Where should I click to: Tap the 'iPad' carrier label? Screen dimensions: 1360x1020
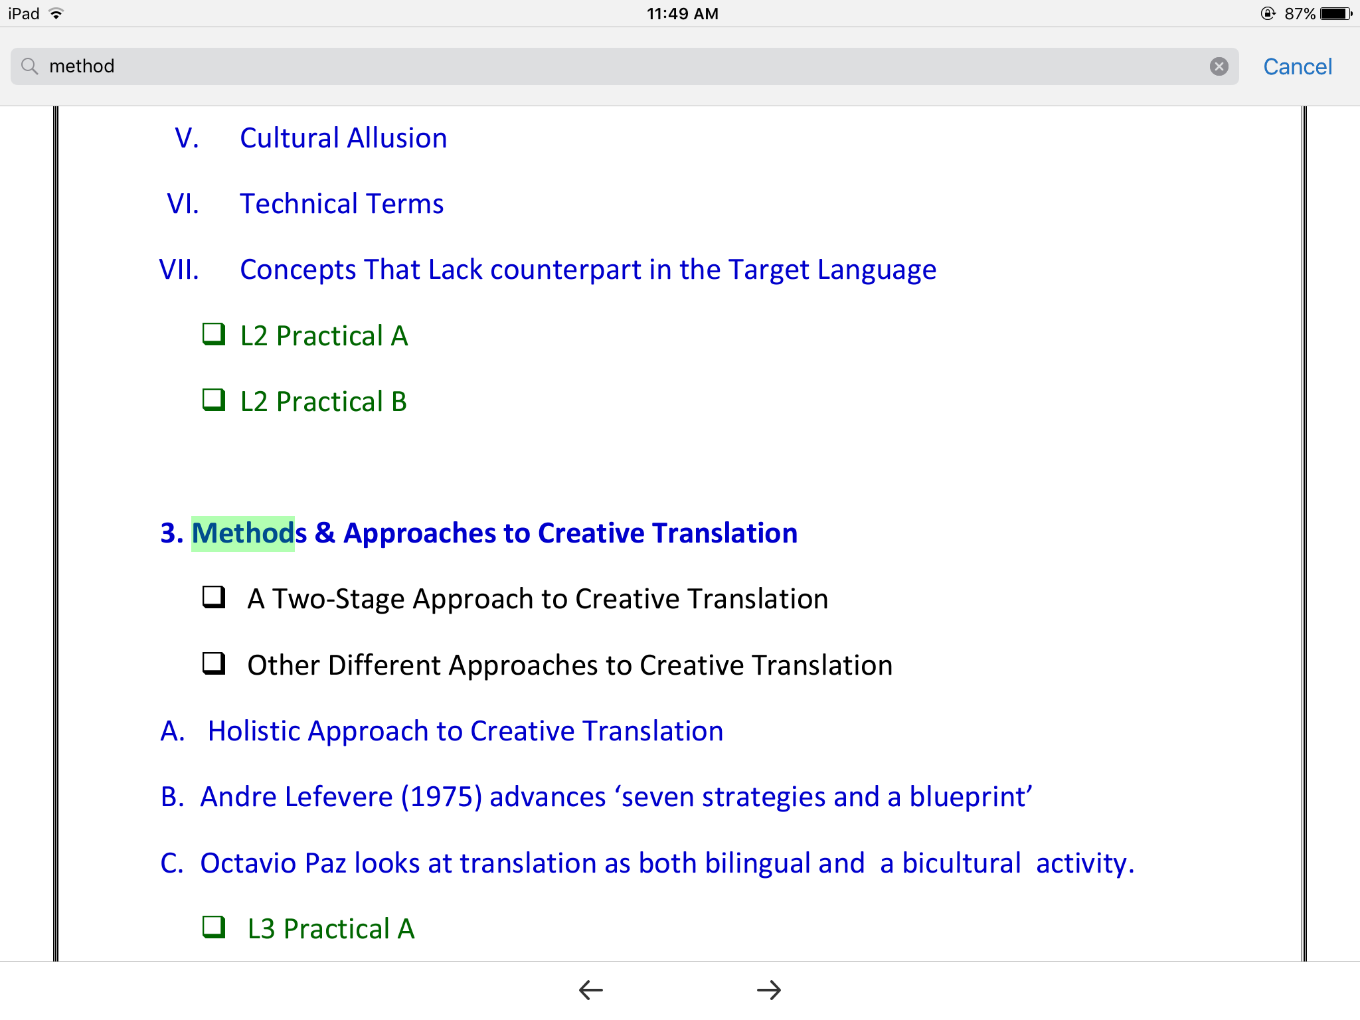coord(24,13)
